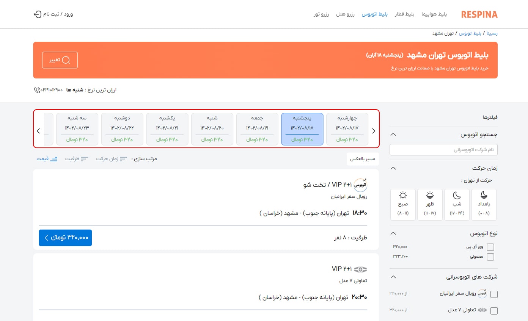The width and height of the screenshot is (528, 321).
Task: Click the تغییر search change button
Action: tap(60, 60)
